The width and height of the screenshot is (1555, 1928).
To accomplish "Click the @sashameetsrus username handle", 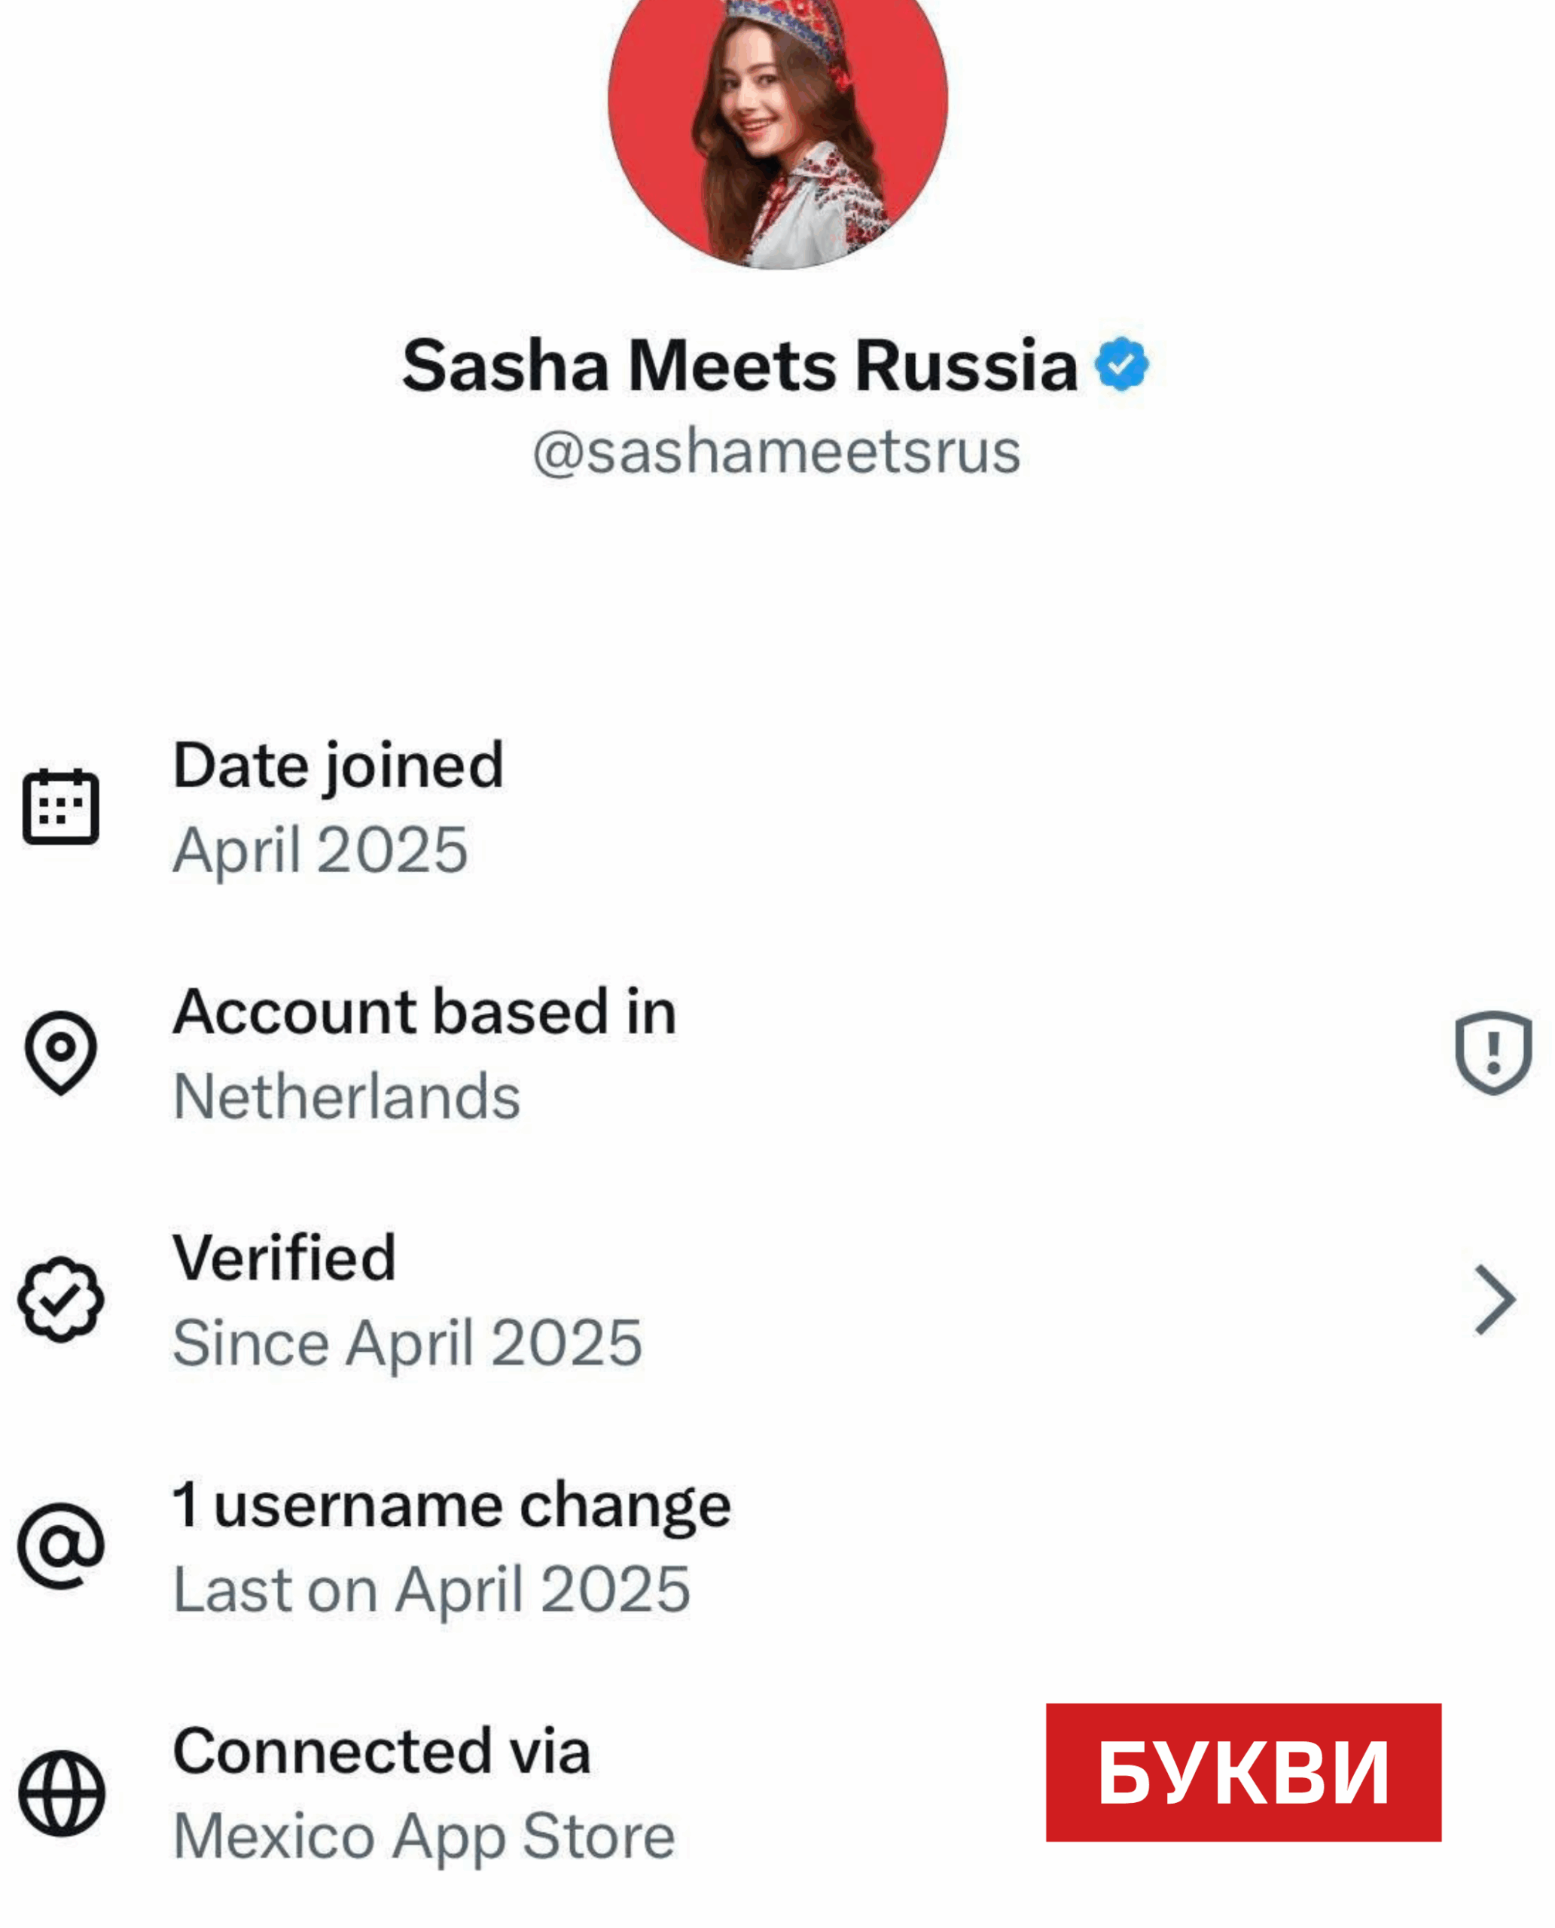I will click(x=776, y=452).
